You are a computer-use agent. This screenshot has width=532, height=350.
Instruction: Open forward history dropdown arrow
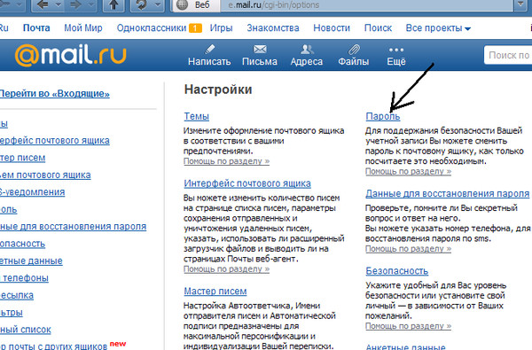tap(91, 5)
